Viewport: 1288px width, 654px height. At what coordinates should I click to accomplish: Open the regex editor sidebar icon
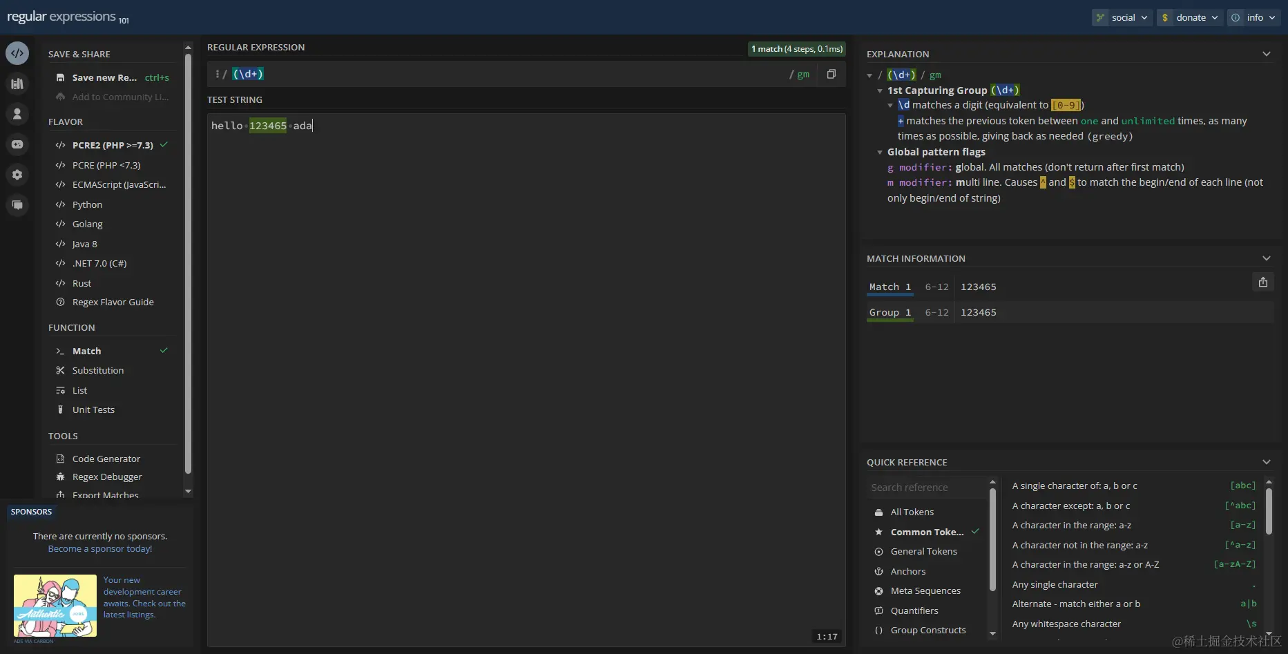click(17, 53)
